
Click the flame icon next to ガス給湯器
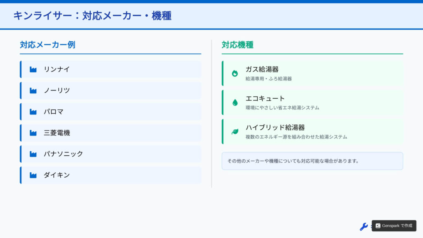[235, 74]
